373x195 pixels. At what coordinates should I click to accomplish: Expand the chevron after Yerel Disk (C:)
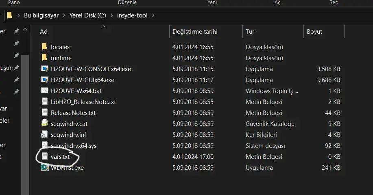(x=111, y=15)
